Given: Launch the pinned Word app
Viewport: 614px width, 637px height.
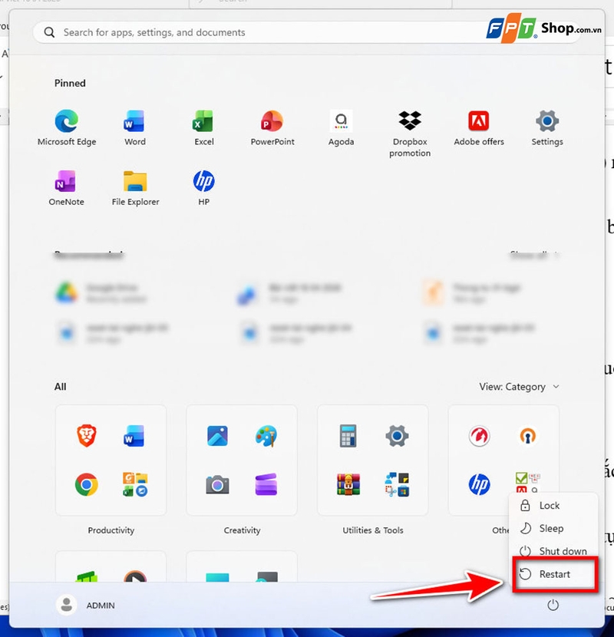Looking at the screenshot, I should pyautogui.click(x=135, y=127).
